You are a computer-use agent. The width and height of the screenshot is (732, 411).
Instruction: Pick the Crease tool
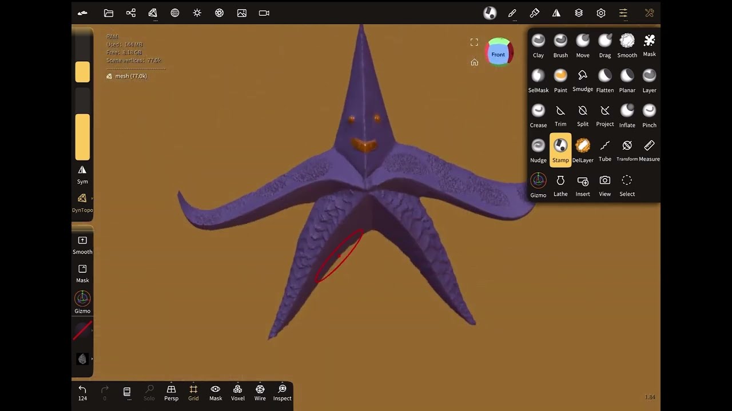tap(538, 116)
